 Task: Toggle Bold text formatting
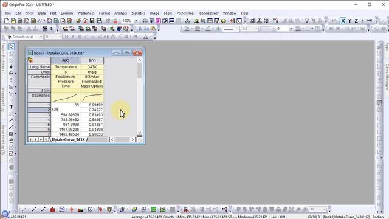66,36
